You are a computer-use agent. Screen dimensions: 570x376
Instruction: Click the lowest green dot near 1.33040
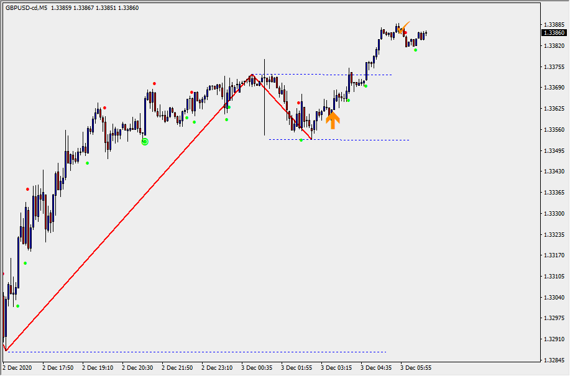point(17,306)
